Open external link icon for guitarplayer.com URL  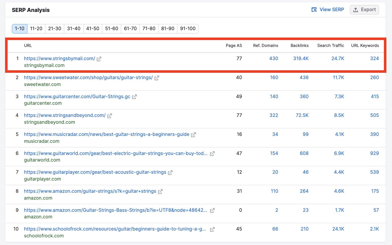[x=170, y=172]
